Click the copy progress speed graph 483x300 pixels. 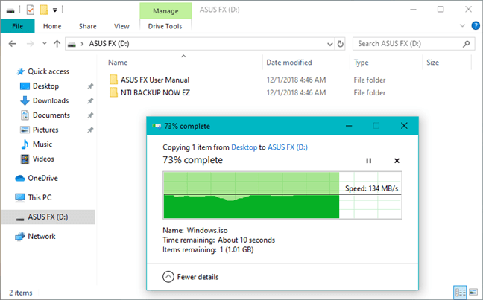coord(282,195)
